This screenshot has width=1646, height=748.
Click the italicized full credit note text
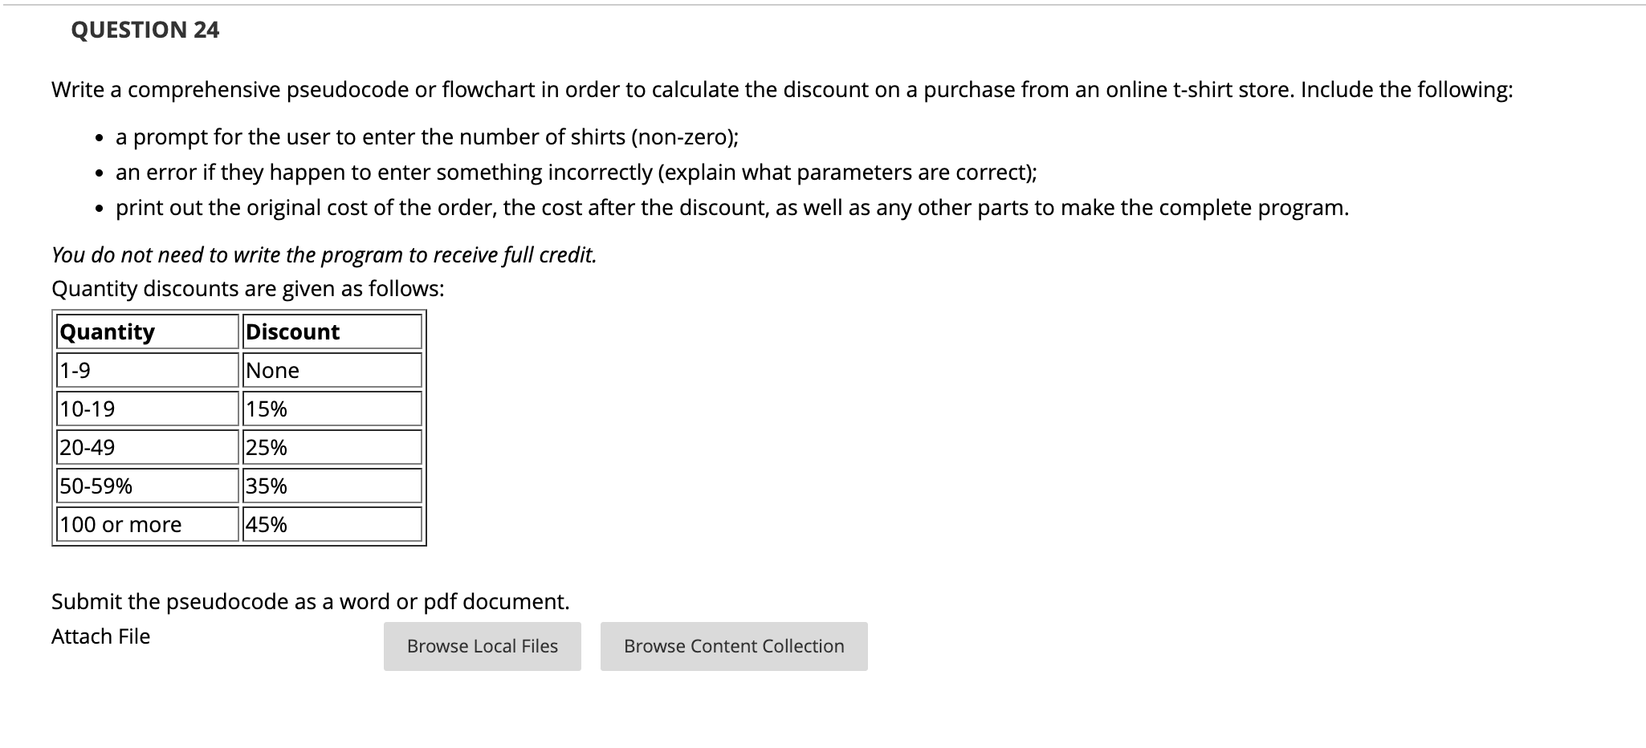click(x=324, y=254)
